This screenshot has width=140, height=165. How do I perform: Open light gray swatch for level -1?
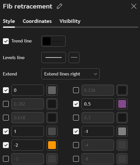coord(122,131)
